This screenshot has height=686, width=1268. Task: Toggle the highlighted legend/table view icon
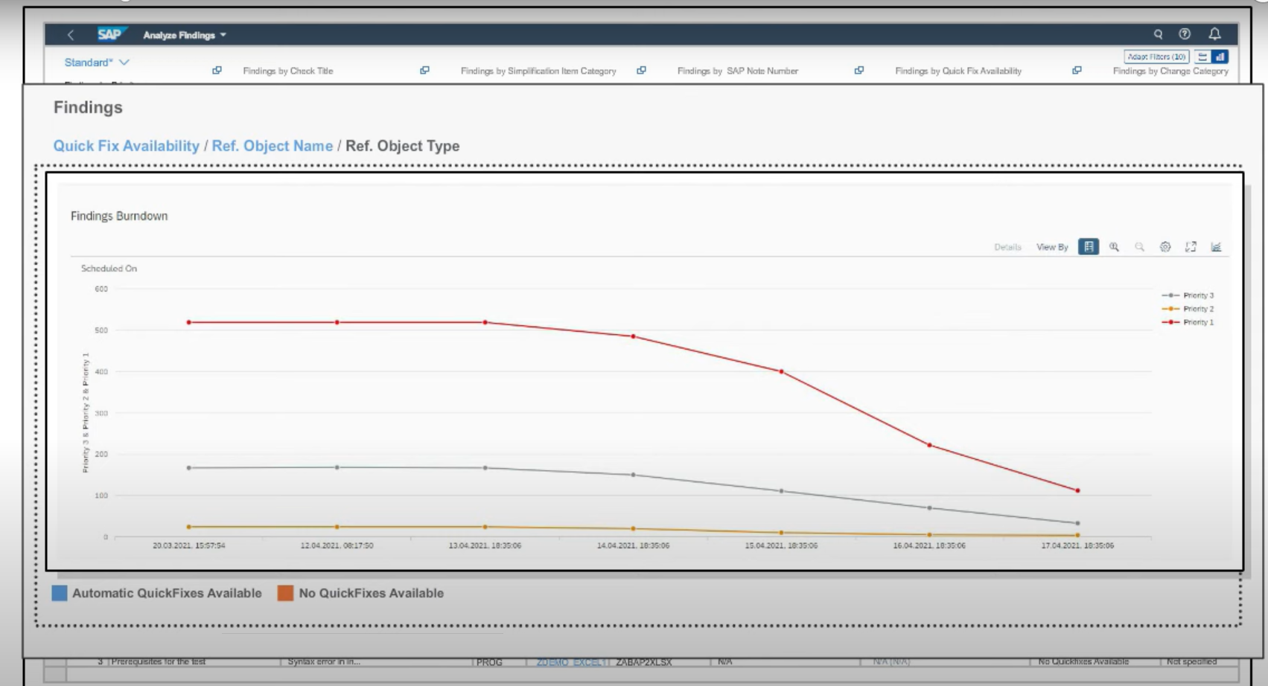(1088, 247)
